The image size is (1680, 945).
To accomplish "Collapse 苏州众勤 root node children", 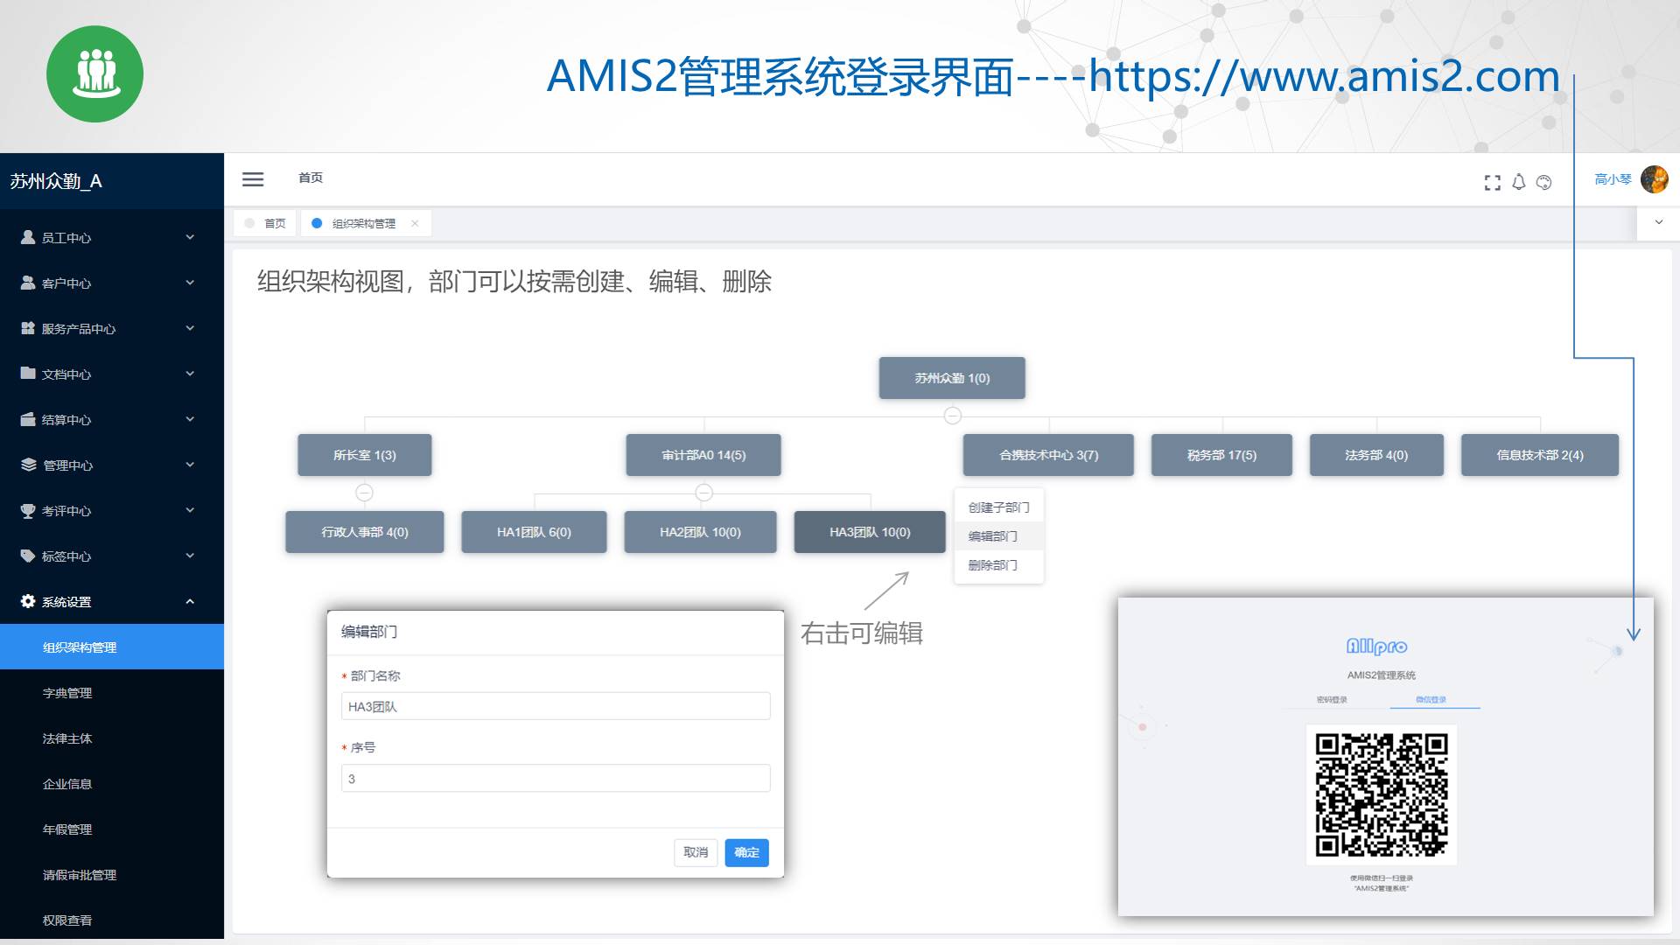I will coord(953,416).
